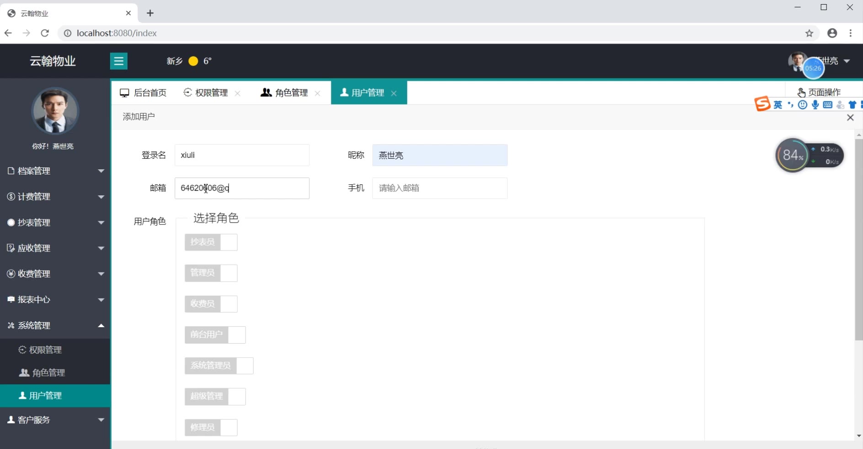The height and width of the screenshot is (449, 863).
Task: Open the IME emoji smiley panel
Action: pyautogui.click(x=802, y=105)
